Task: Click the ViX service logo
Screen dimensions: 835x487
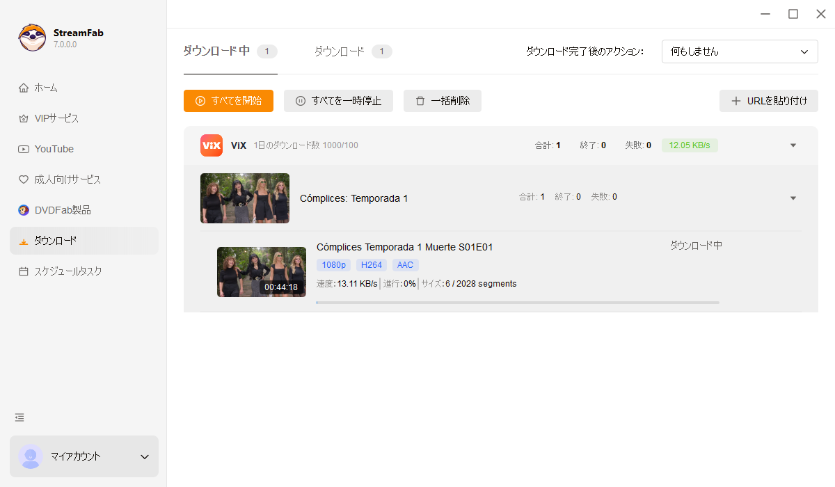Action: 211,145
